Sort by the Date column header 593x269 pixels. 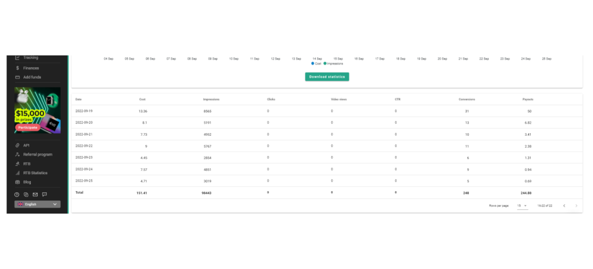78,100
